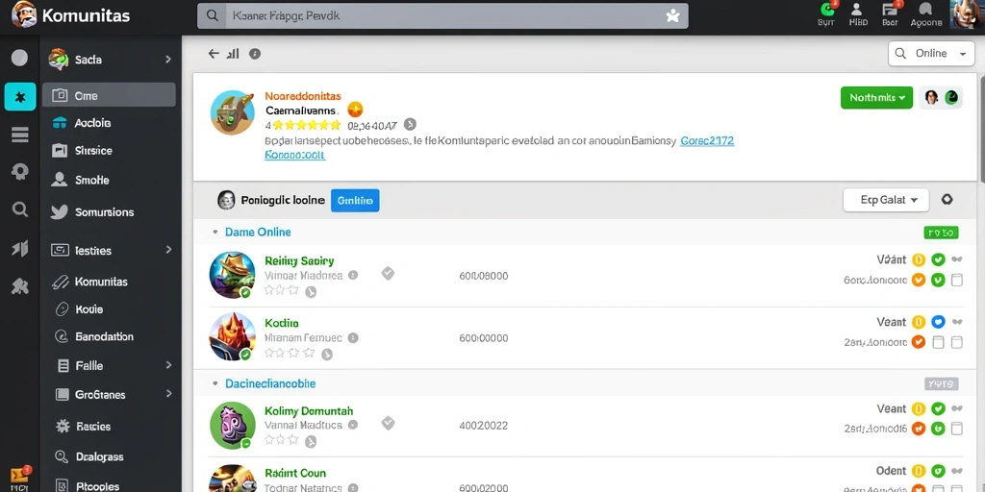The image size is (985, 492).
Task: Toggle the checkbox in Kolimy Domuntah row
Action: point(957,429)
